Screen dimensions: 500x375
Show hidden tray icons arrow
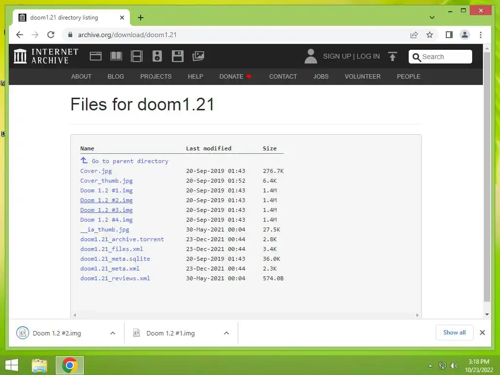431,366
